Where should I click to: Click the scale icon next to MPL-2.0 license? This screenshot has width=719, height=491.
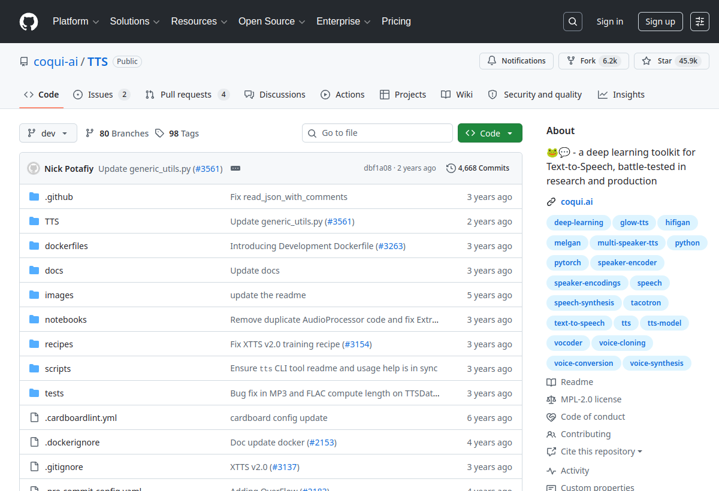point(551,399)
